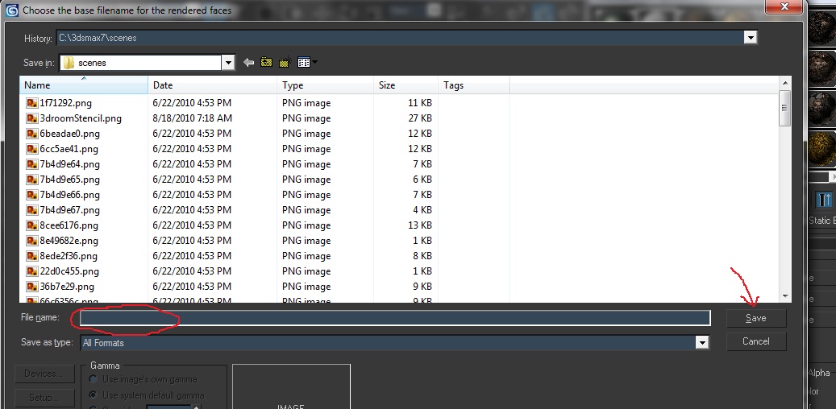Click the Setup... button
The height and width of the screenshot is (409, 836).
pyautogui.click(x=43, y=398)
